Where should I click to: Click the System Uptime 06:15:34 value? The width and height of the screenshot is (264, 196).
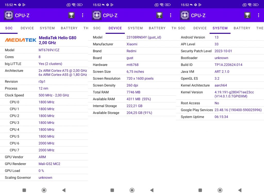221,117
